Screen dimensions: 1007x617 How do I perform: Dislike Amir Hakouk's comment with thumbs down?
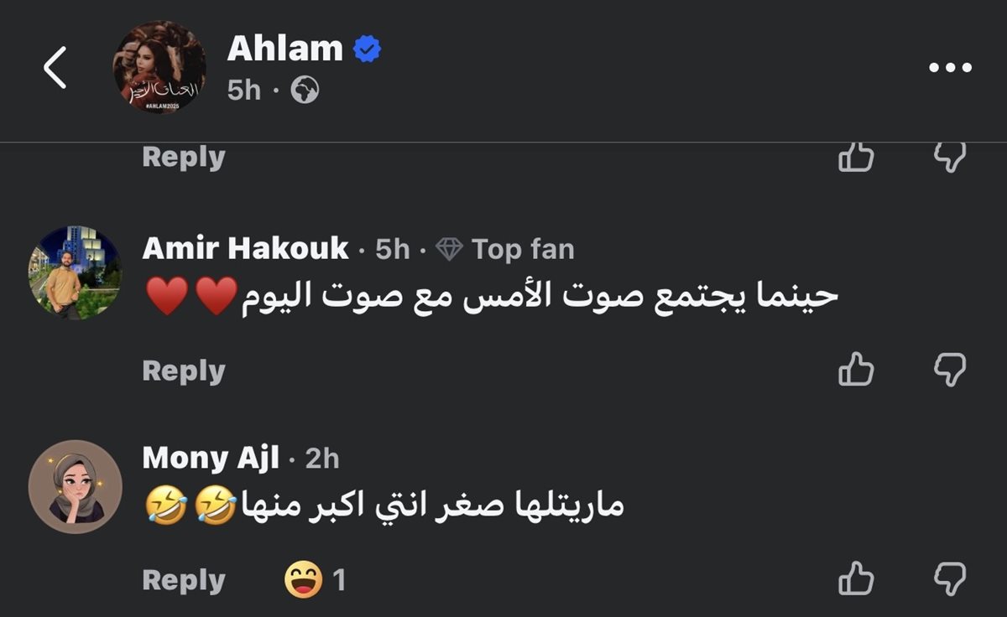951,370
